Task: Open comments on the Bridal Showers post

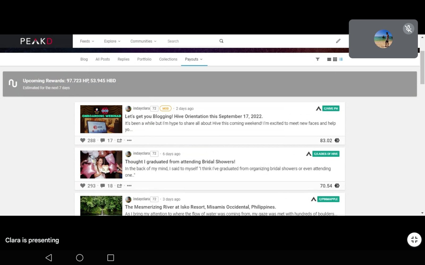Action: click(x=103, y=186)
